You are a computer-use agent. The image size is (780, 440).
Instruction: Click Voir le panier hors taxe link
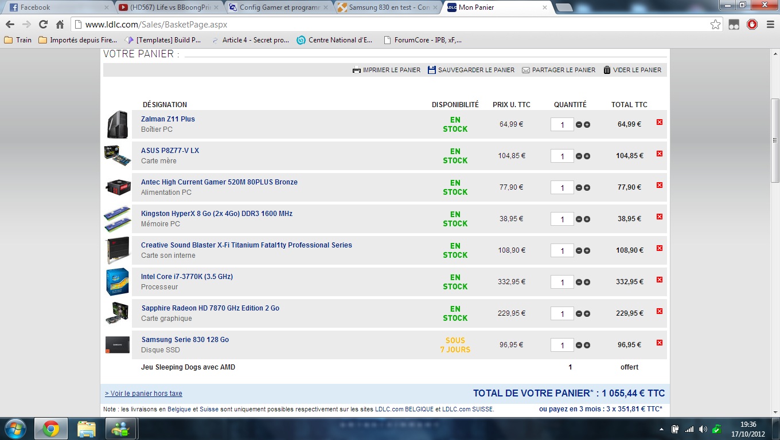(143, 394)
